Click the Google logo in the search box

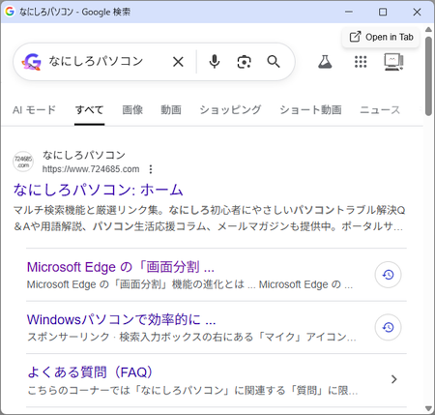pos(32,62)
